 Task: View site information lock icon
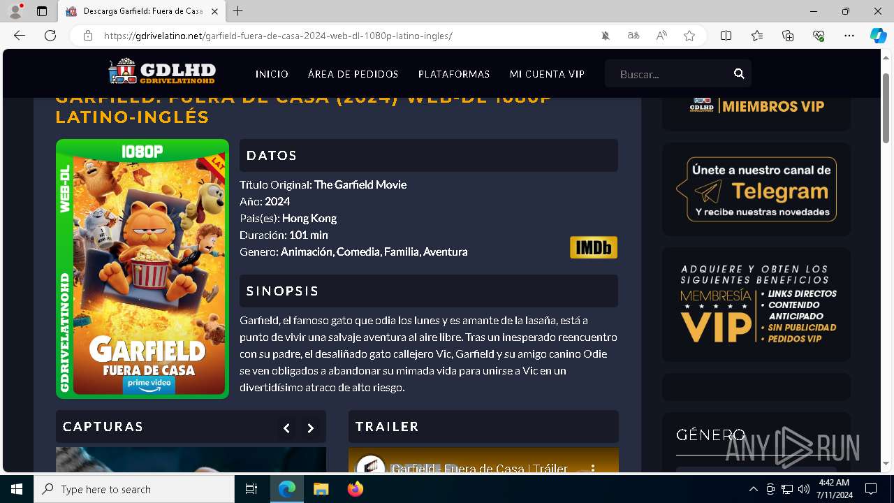(x=88, y=36)
